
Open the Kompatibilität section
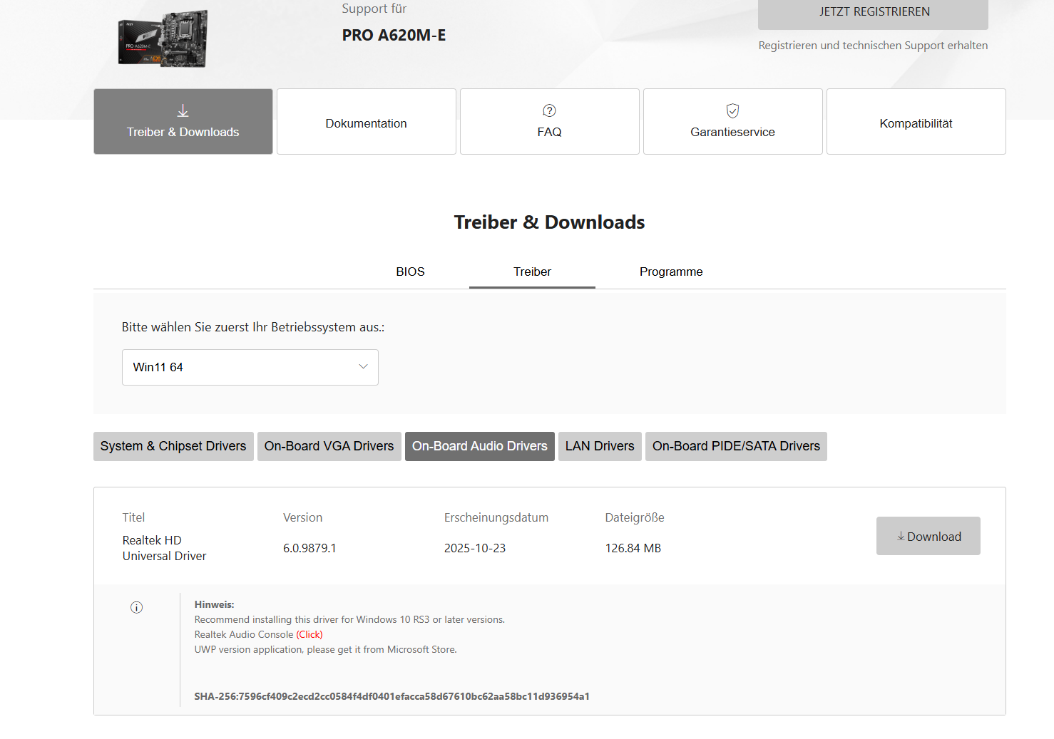pyautogui.click(x=916, y=121)
